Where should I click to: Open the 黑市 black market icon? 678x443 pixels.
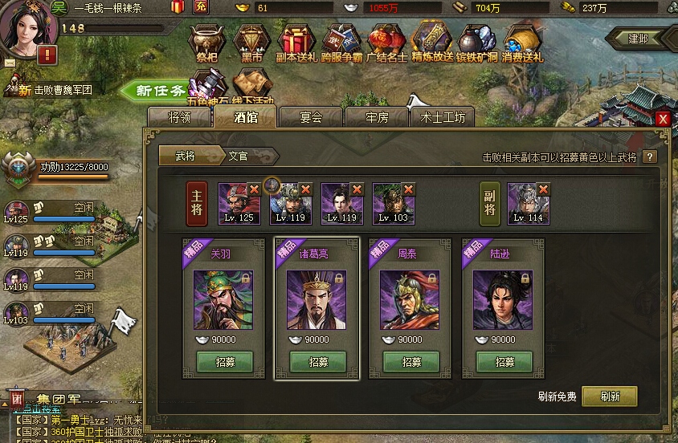point(251,43)
